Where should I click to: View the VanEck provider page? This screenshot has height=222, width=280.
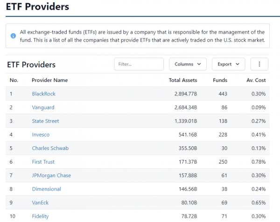click(40, 202)
